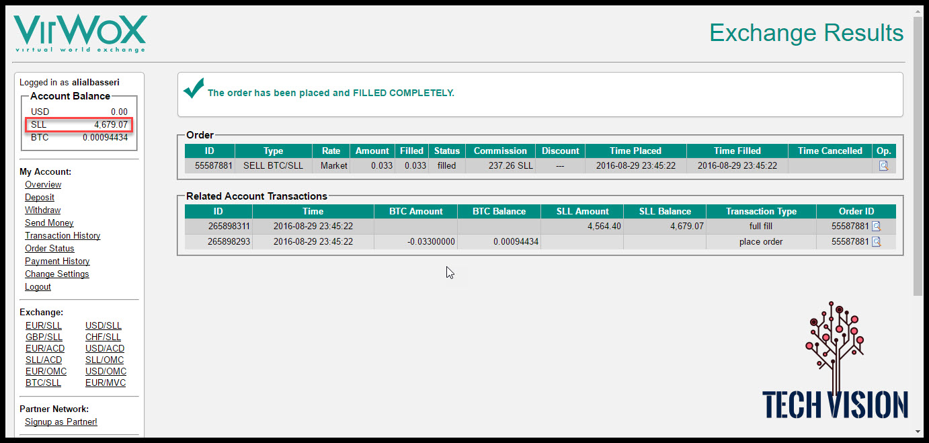Open details icon in place order transaction row
The width and height of the screenshot is (929, 443).
tap(876, 241)
